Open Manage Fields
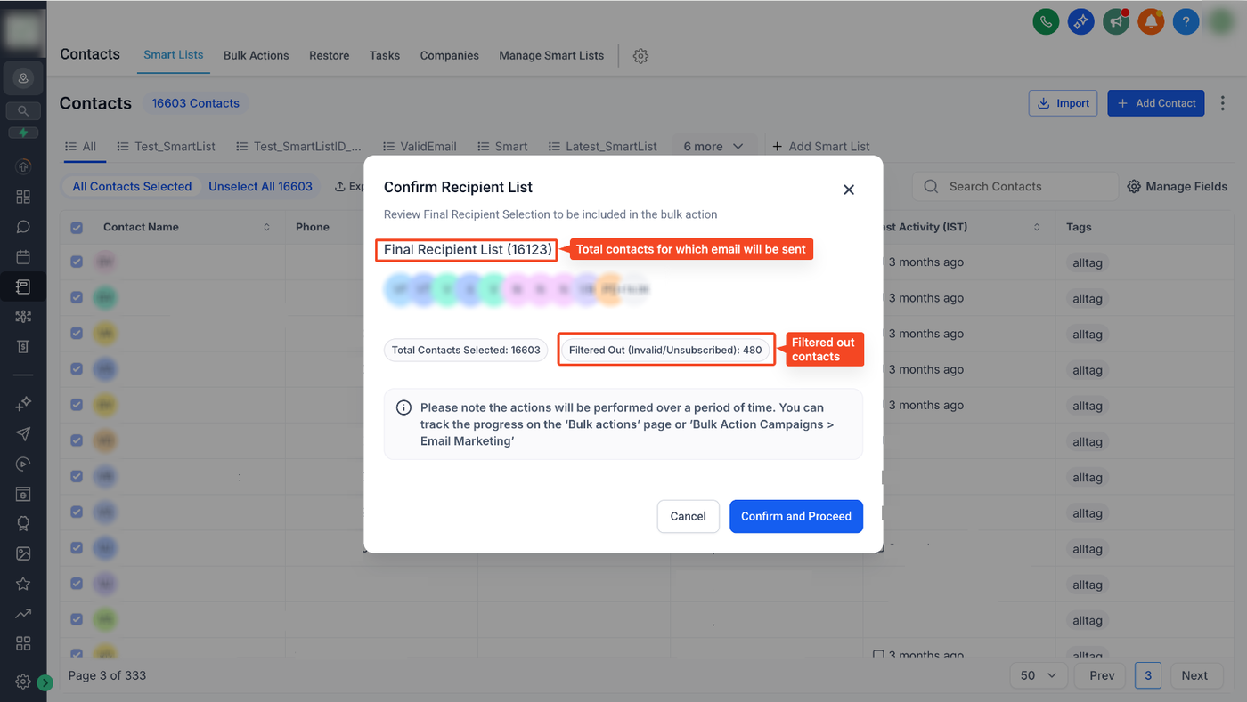The image size is (1247, 702). tap(1178, 186)
